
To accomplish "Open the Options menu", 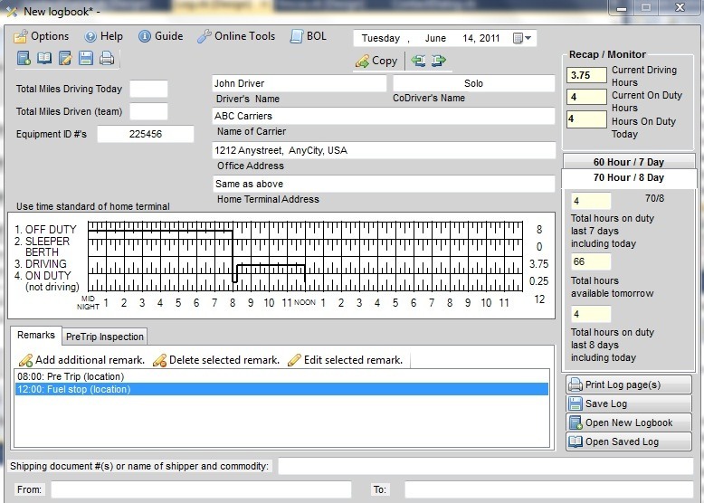I will (x=42, y=36).
